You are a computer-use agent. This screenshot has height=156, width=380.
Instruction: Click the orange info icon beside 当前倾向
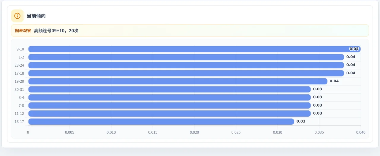pyautogui.click(x=17, y=16)
